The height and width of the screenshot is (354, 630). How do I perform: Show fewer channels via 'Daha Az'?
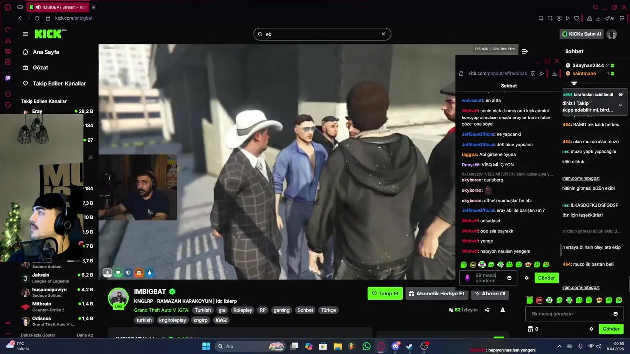click(x=85, y=335)
